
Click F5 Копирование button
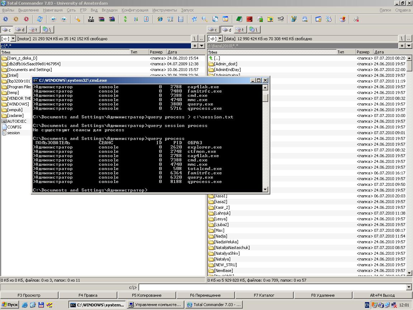[147, 295]
